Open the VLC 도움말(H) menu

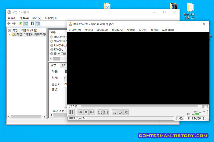(x=168, y=30)
